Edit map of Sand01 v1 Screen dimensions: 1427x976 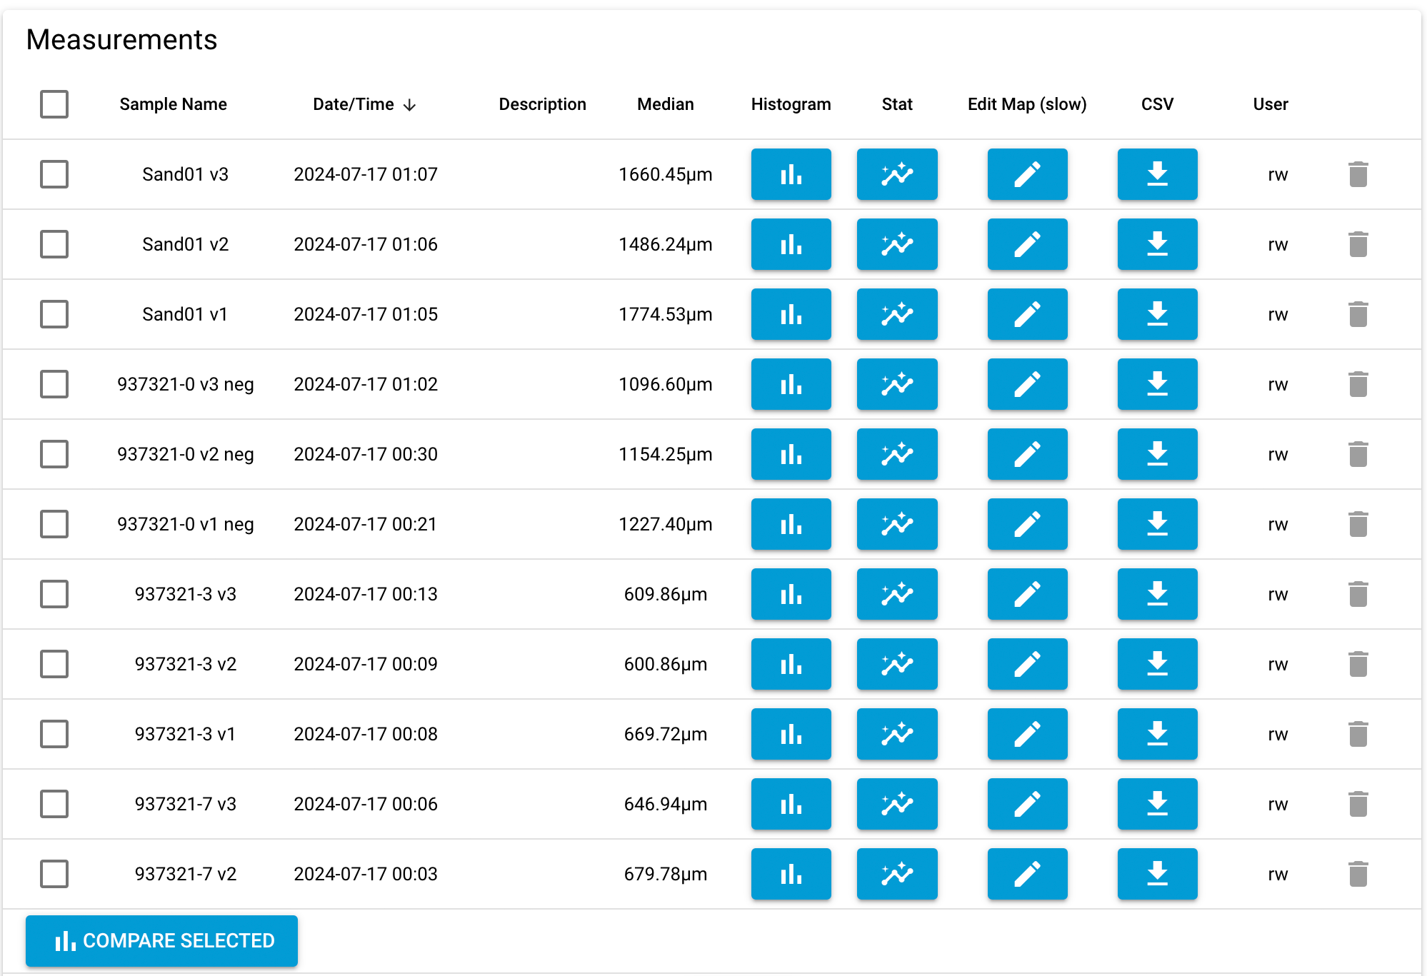[x=1026, y=314]
